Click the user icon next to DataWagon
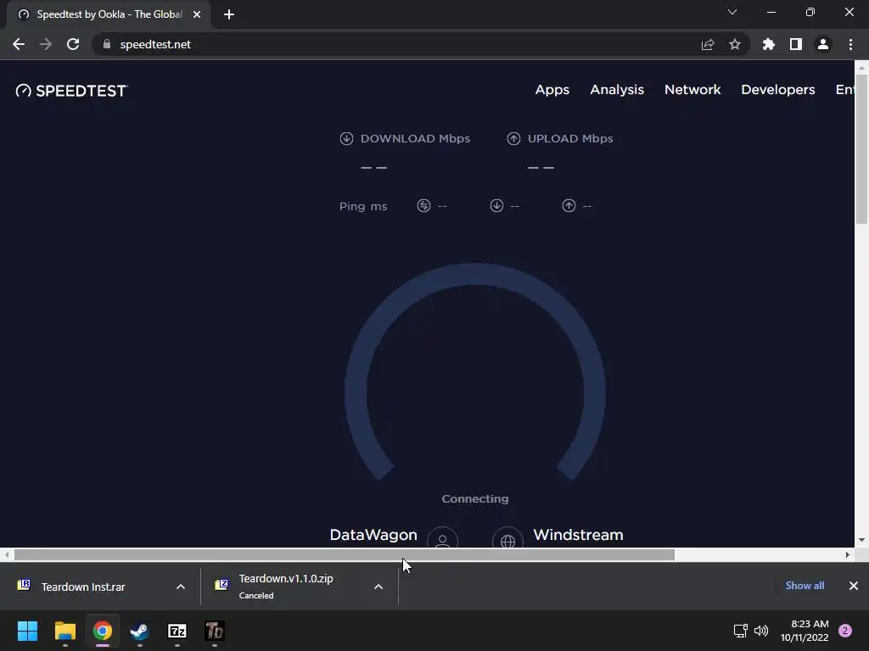 [442, 538]
